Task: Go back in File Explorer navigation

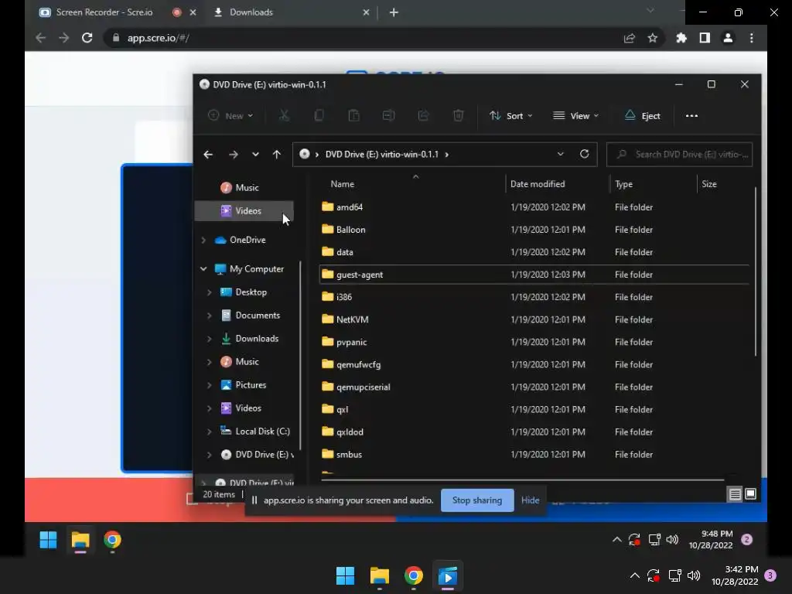Action: pos(208,155)
